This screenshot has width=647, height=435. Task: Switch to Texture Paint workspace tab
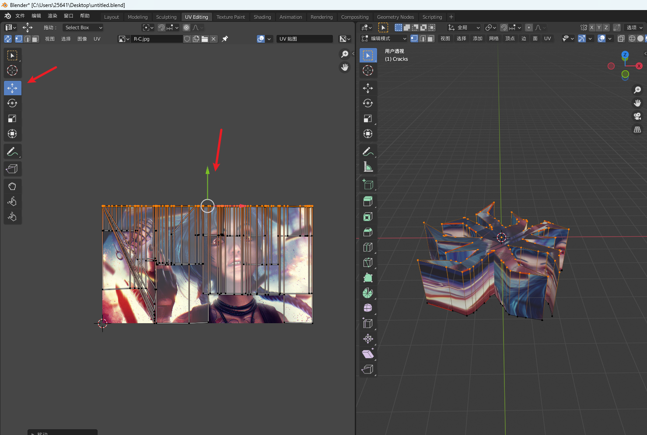click(231, 17)
